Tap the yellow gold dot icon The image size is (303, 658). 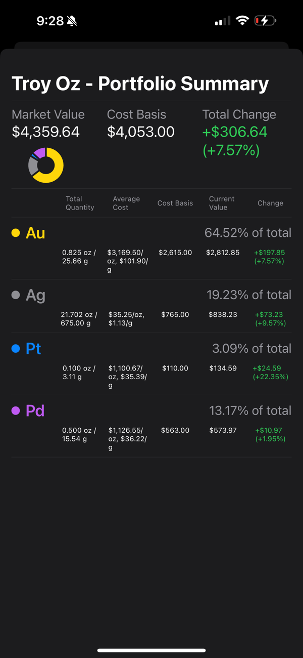pyautogui.click(x=16, y=233)
